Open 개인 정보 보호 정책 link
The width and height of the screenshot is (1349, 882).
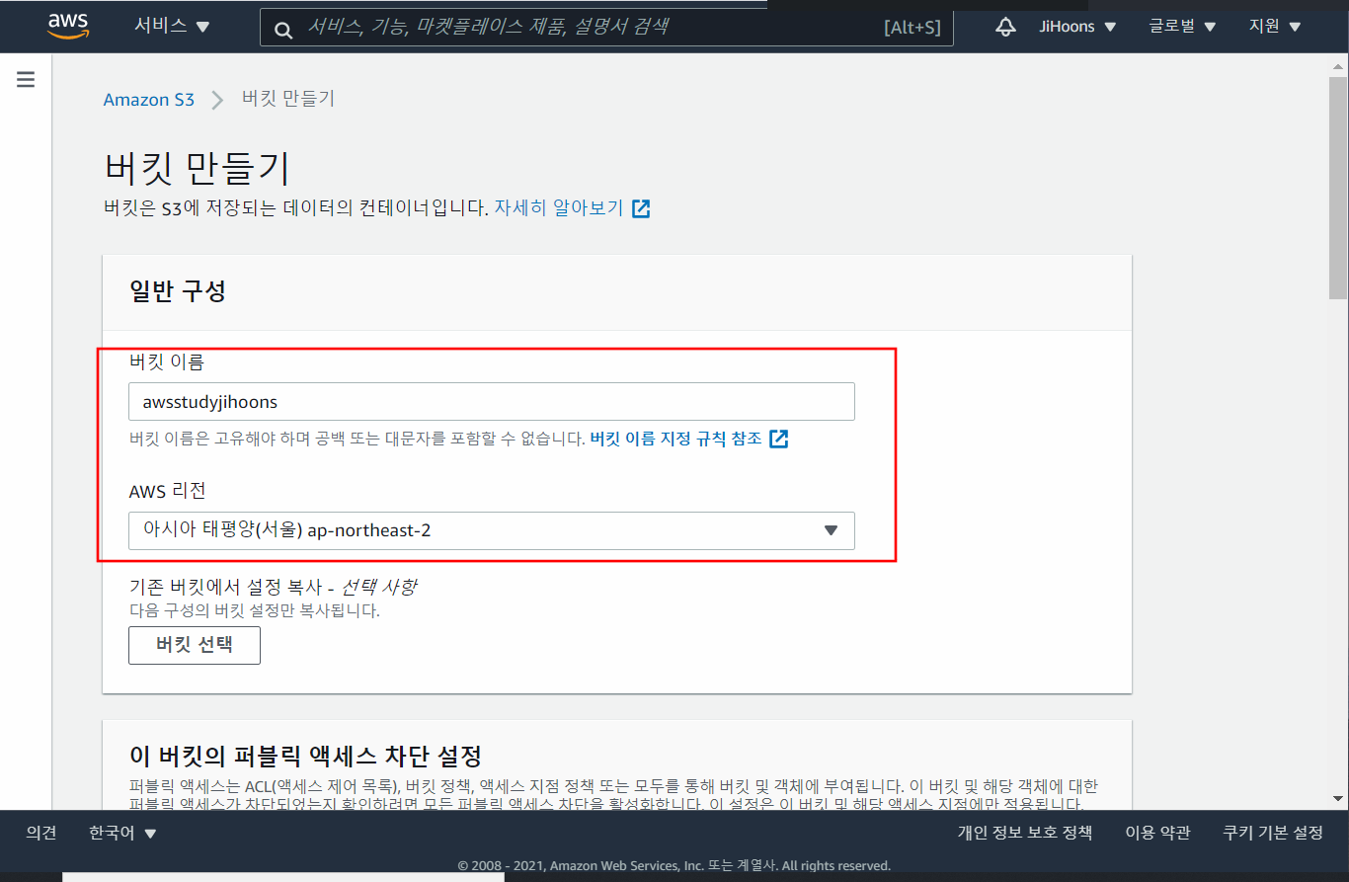pos(1025,833)
